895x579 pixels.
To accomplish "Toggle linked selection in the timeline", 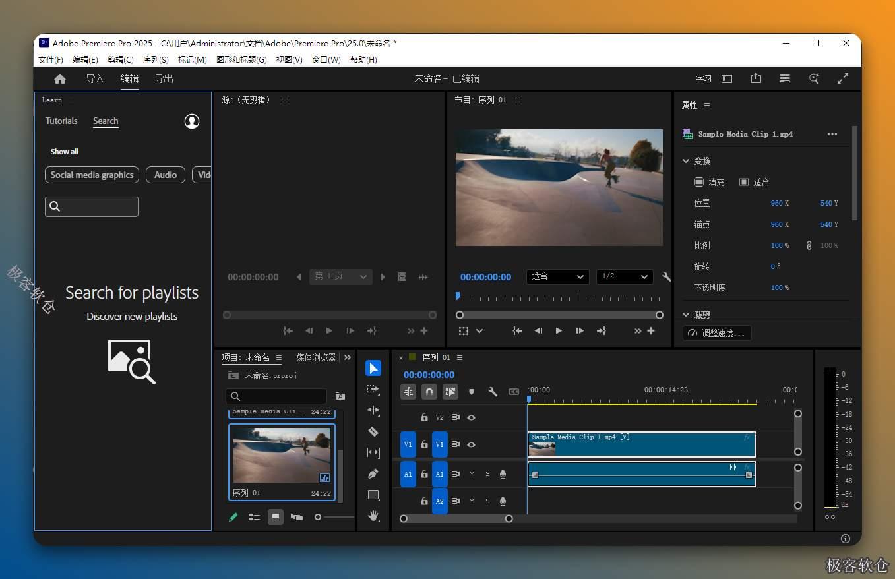I will 450,392.
